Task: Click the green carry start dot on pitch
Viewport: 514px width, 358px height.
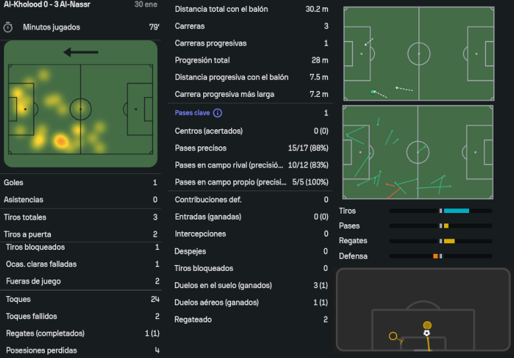Action: pos(373,92)
